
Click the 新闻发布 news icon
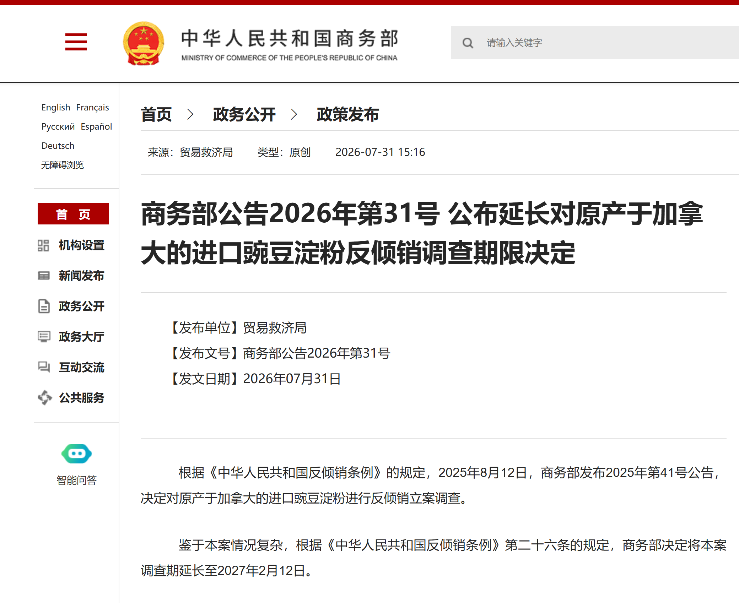click(43, 276)
